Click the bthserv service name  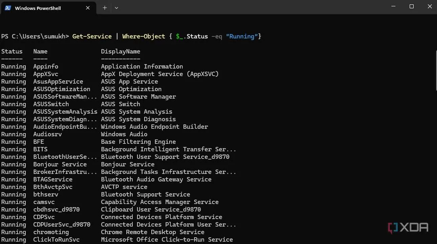46,194
